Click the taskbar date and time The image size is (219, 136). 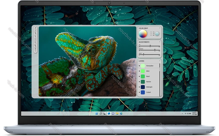pyautogui.click(x=194, y=114)
